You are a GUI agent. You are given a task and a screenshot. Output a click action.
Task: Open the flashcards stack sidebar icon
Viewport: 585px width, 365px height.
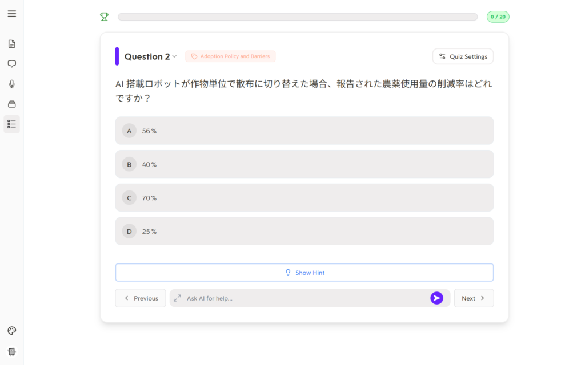[11, 104]
